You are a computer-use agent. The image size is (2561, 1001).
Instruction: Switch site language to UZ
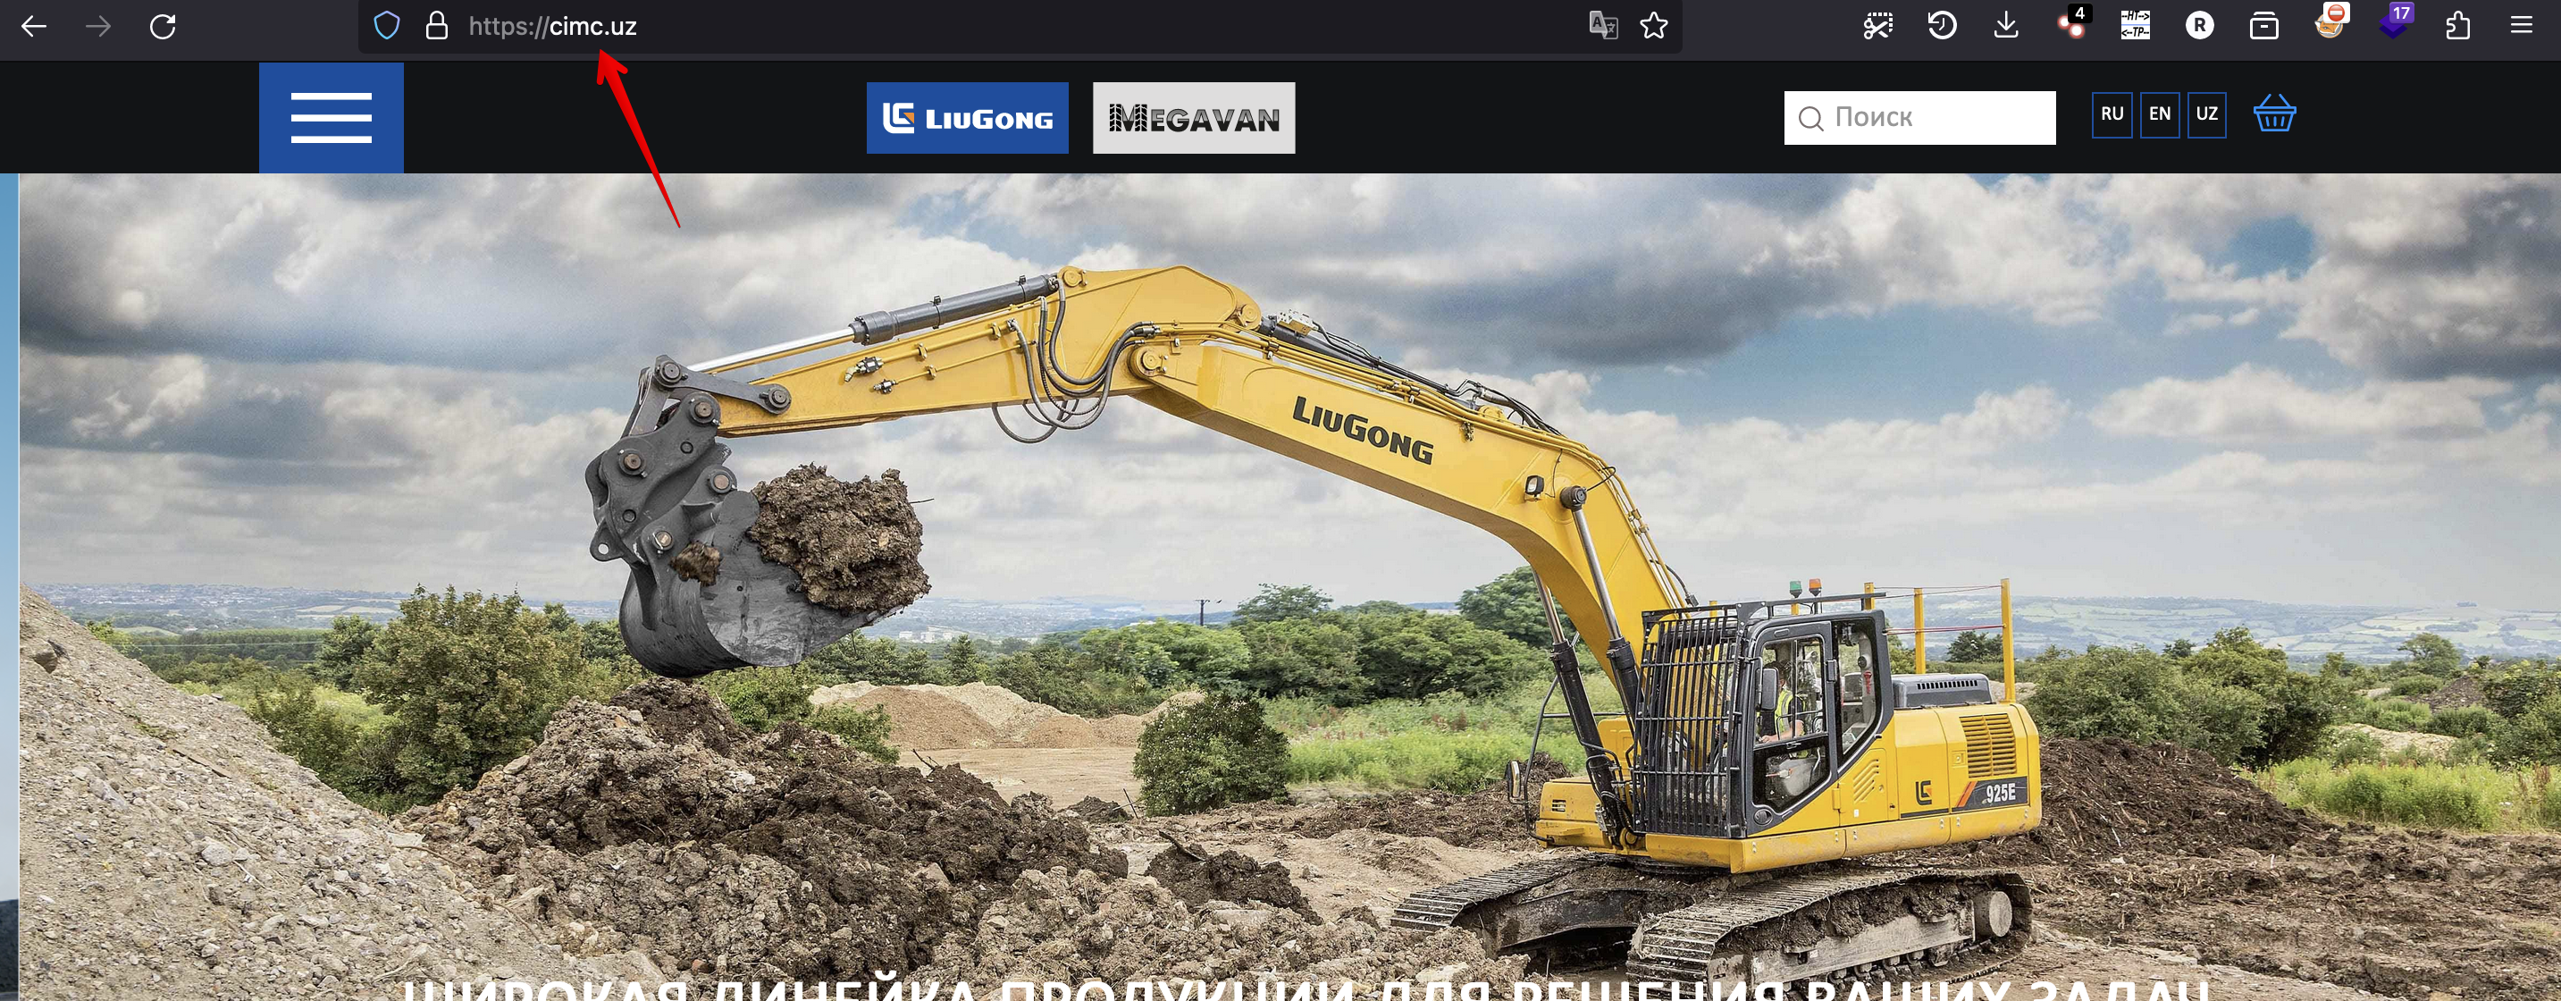pos(2207,114)
